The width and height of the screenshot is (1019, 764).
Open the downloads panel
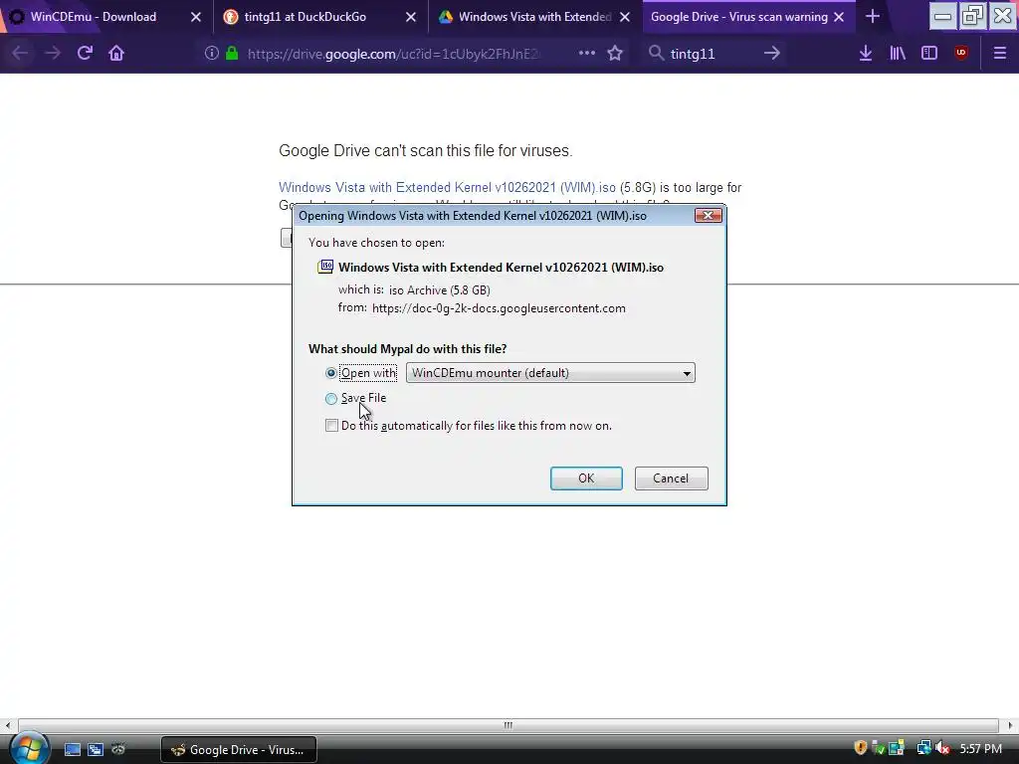(866, 54)
